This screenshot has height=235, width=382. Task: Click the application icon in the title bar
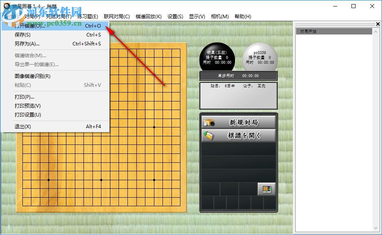(x=6, y=6)
